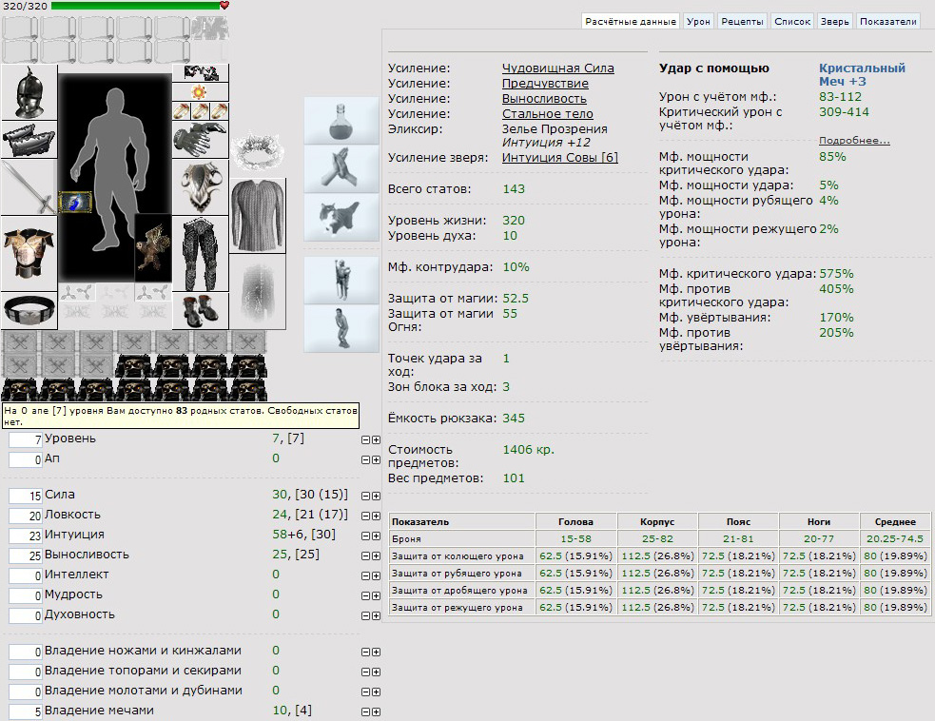The height and width of the screenshot is (721, 935).
Task: Open the Чудовищная Сила enhancement link
Action: pyautogui.click(x=557, y=68)
